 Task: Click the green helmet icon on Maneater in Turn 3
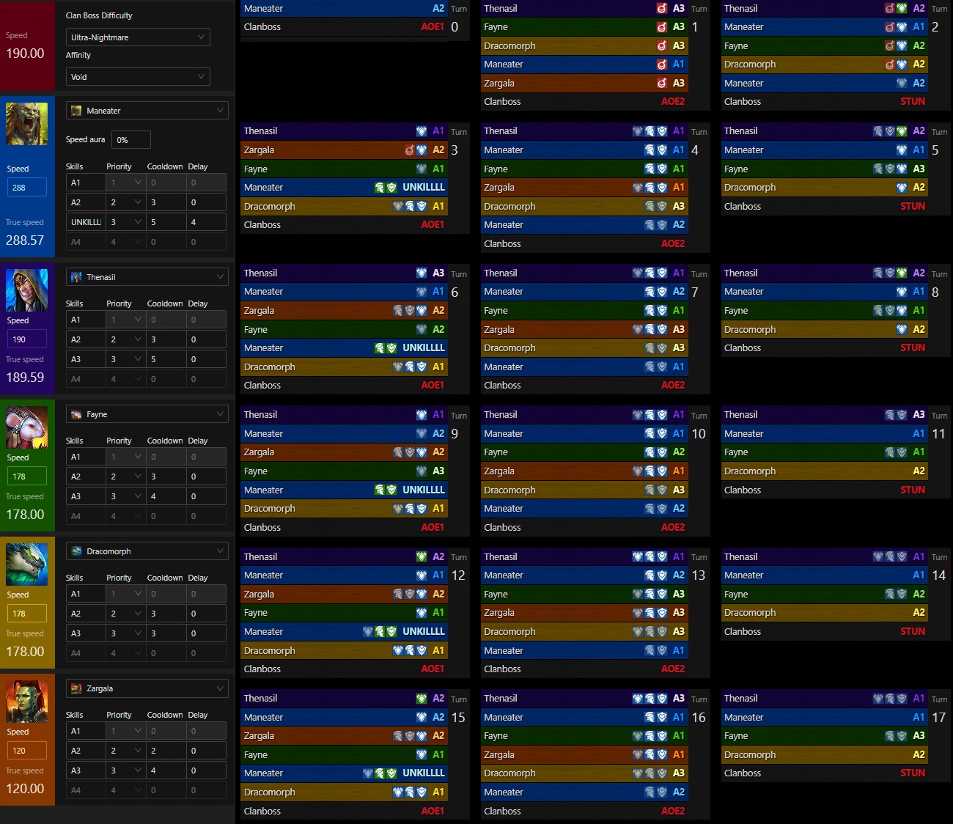click(x=380, y=188)
